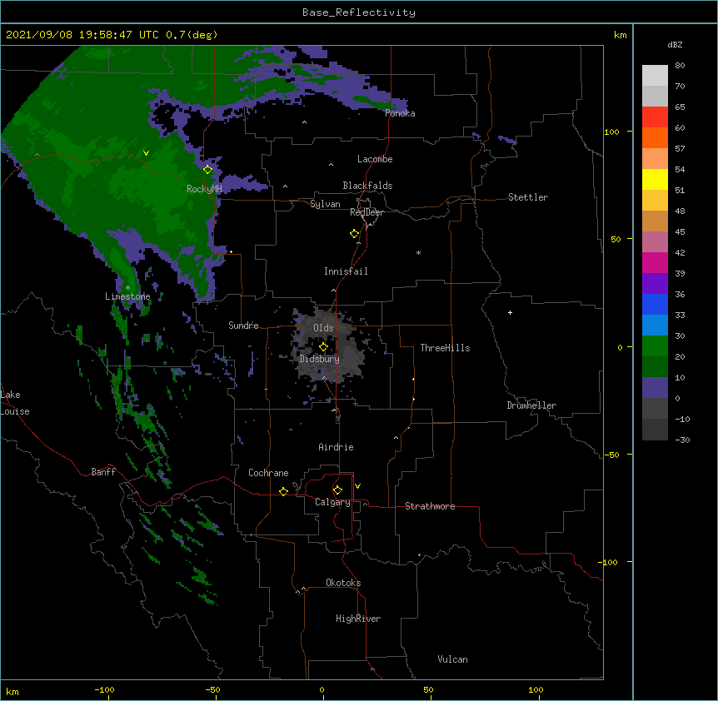Click the Strathmore town label
Screen dimensions: 718x701
coord(430,506)
